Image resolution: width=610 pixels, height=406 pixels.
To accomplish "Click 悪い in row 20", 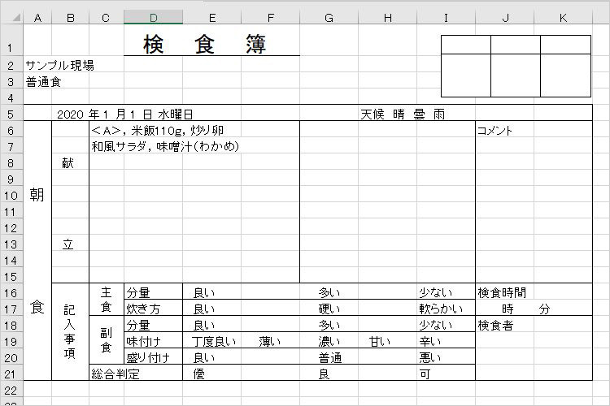I will coord(430,358).
